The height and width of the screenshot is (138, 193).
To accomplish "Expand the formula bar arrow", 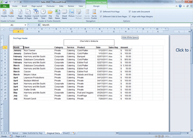I will (x=192, y=25).
